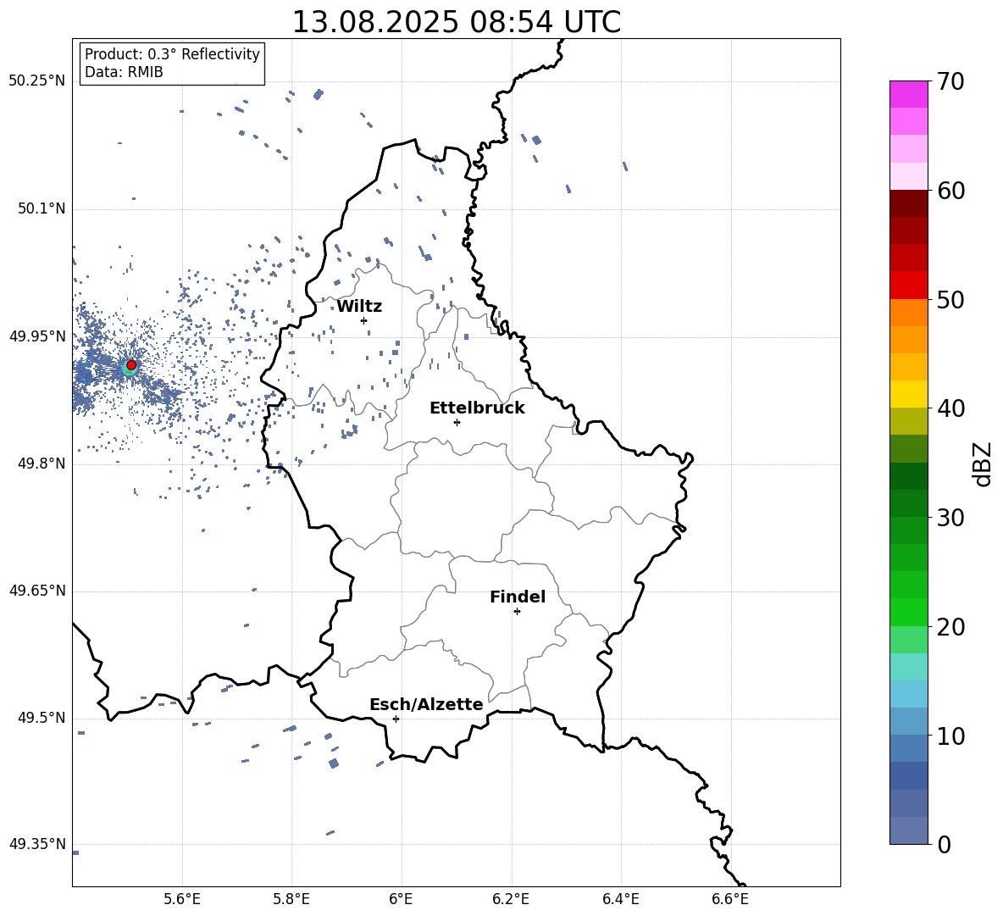Click the colorbar tick label 40

coord(951,408)
